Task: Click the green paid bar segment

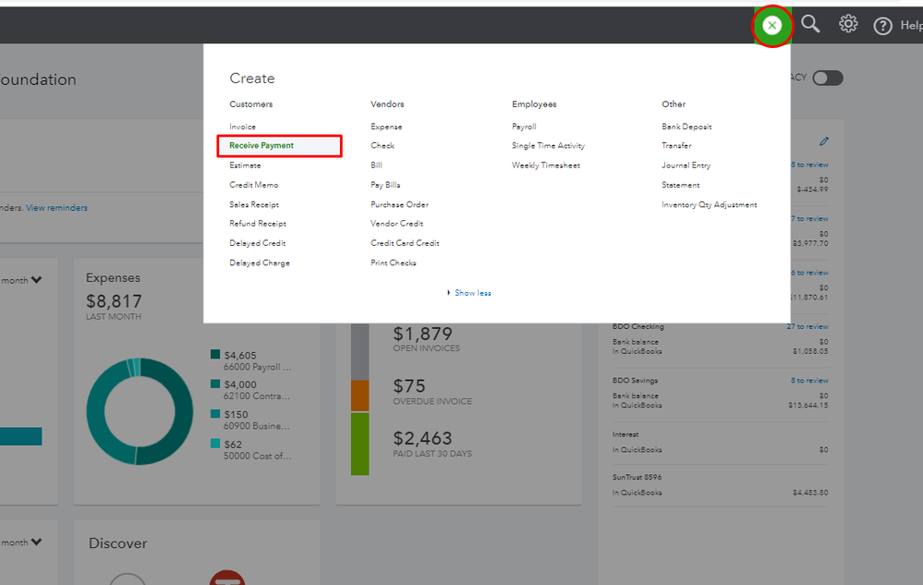Action: click(x=360, y=444)
